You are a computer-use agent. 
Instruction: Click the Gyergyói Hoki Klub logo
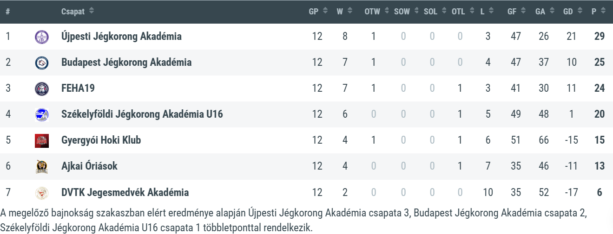tap(42, 140)
